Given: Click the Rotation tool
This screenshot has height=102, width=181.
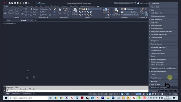Looking at the screenshot, I should coord(44,9).
